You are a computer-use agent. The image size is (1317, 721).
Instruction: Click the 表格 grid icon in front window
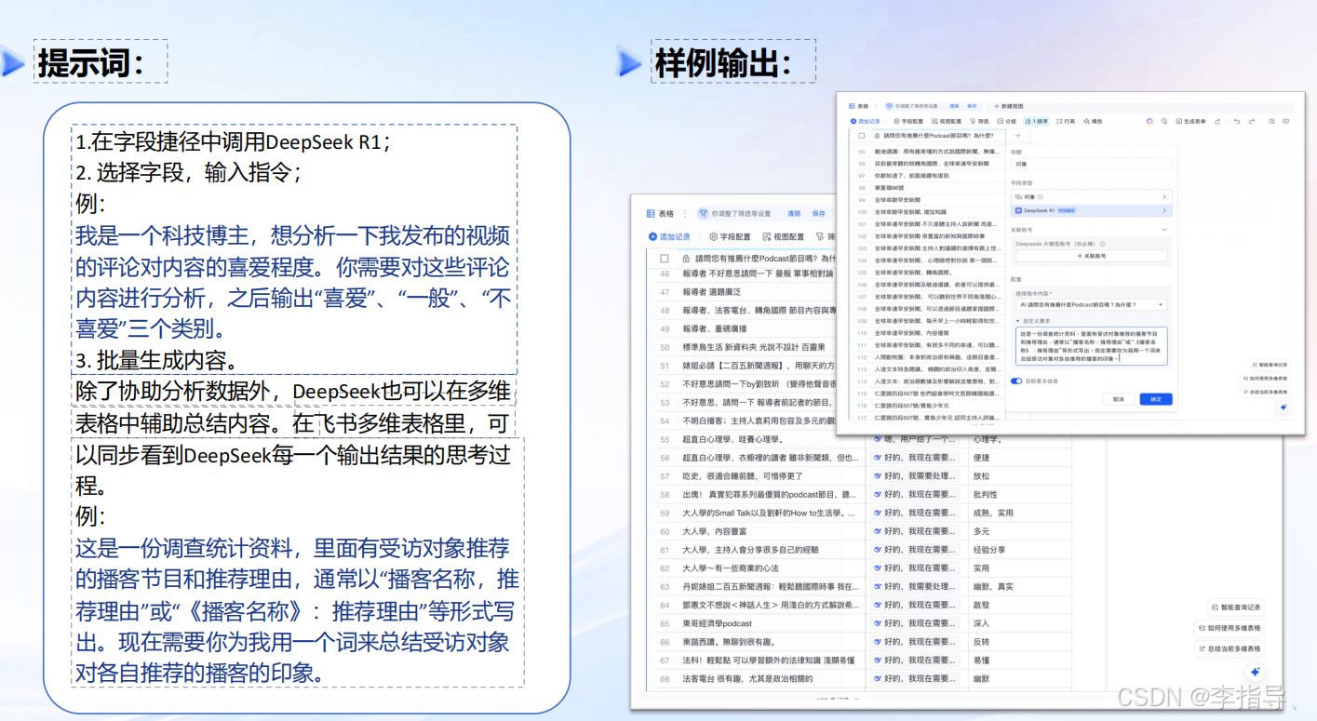coord(852,106)
